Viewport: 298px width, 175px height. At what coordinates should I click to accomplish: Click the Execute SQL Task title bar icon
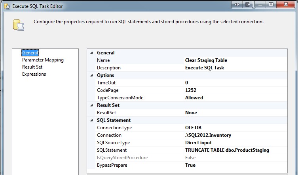(7, 6)
